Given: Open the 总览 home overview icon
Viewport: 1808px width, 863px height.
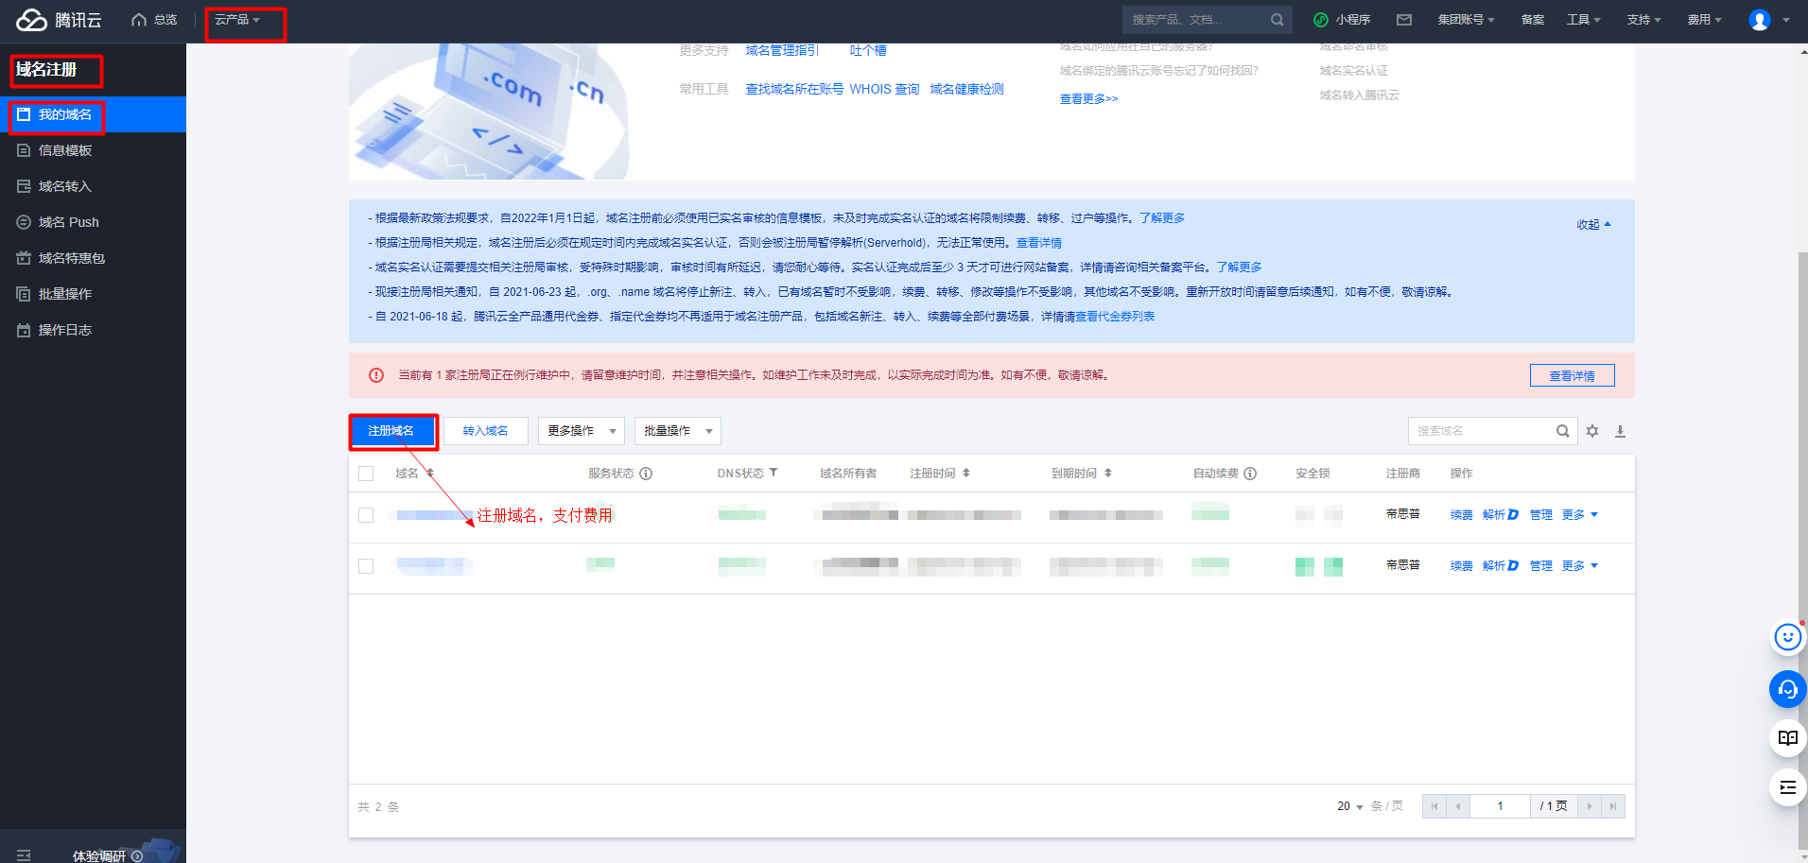Looking at the screenshot, I should [139, 20].
